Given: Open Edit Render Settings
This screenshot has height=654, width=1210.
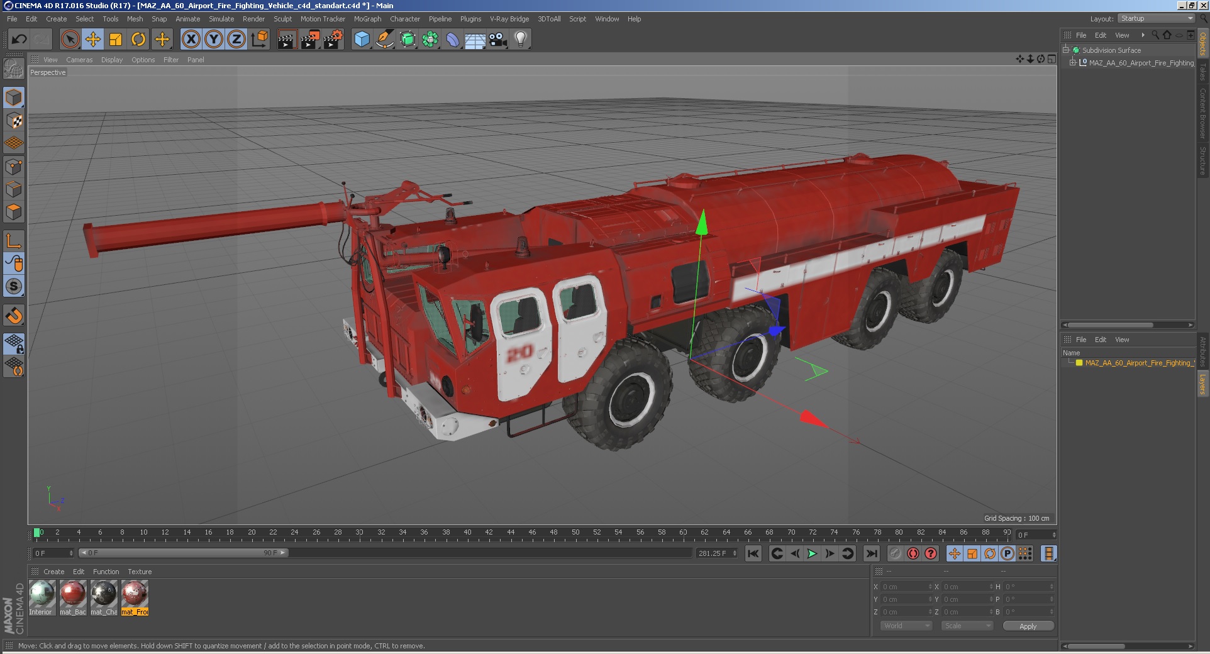Looking at the screenshot, I should point(333,40).
